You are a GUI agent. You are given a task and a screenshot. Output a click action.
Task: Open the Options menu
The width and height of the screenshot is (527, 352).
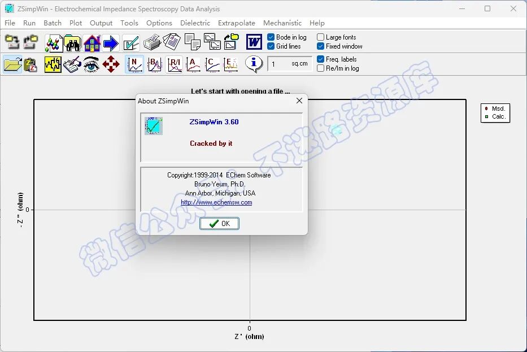pyautogui.click(x=159, y=23)
